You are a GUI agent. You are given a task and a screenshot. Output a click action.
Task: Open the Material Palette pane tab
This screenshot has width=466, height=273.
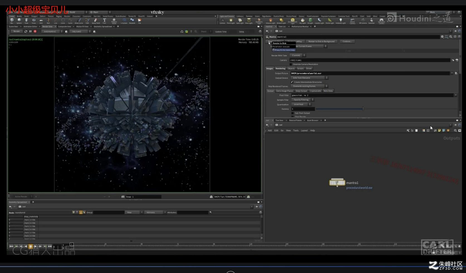pos(295,120)
